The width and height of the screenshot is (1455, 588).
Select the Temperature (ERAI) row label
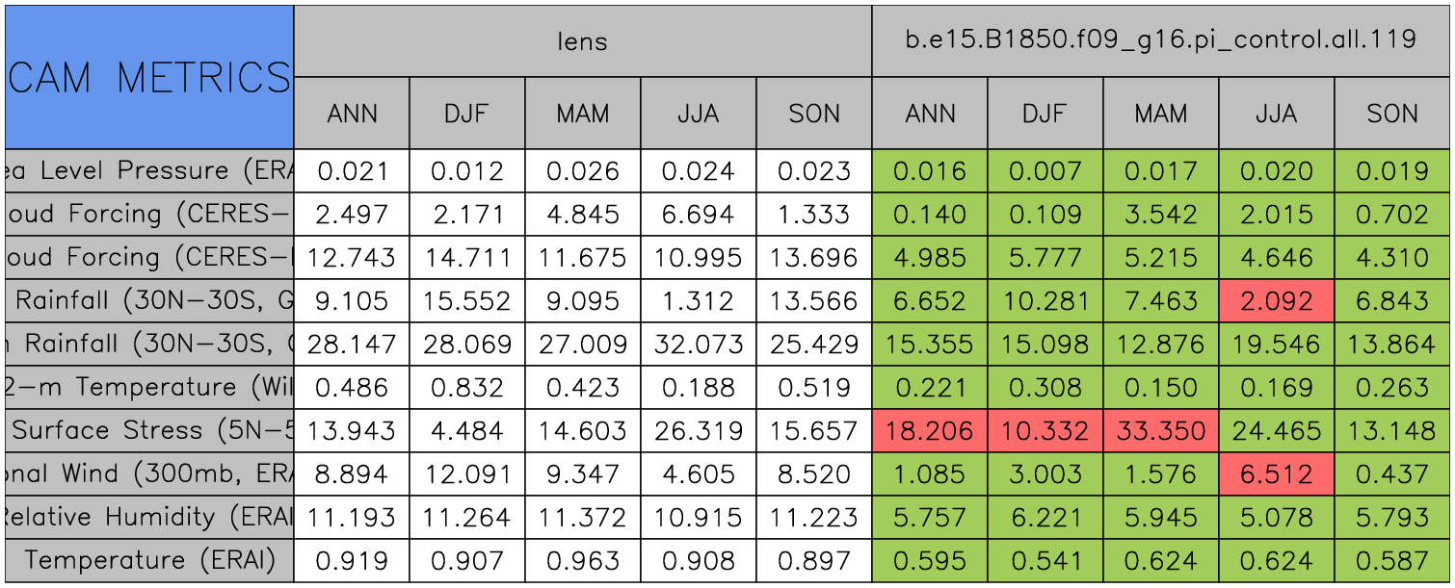point(148,560)
